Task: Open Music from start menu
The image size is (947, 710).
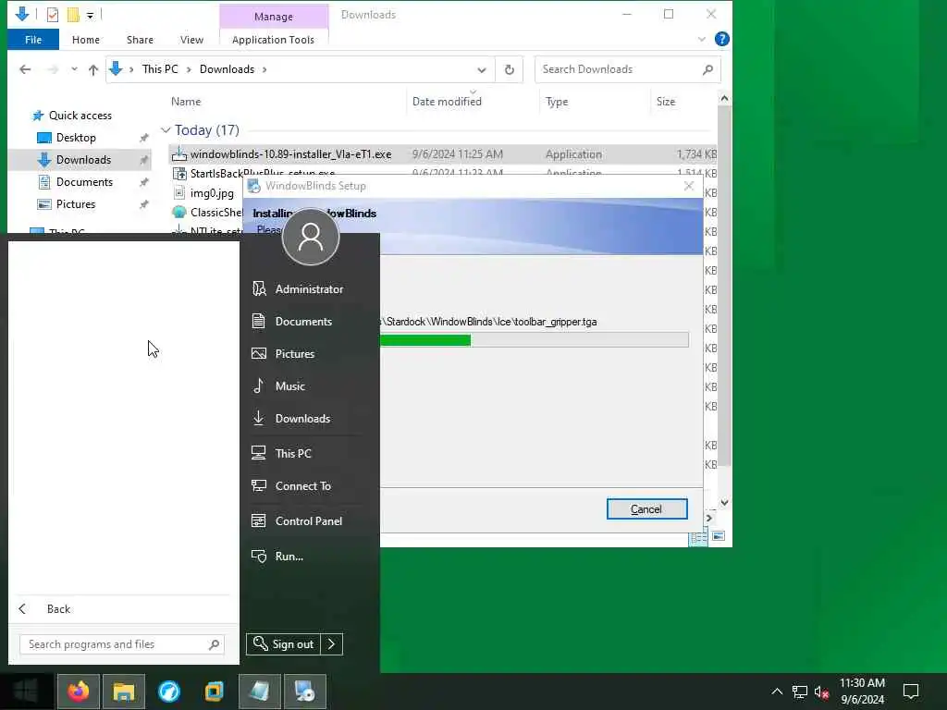Action: pyautogui.click(x=278, y=386)
